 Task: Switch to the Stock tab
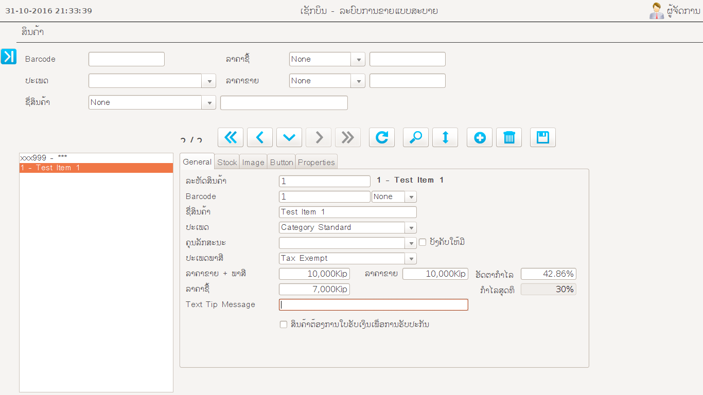click(x=227, y=162)
